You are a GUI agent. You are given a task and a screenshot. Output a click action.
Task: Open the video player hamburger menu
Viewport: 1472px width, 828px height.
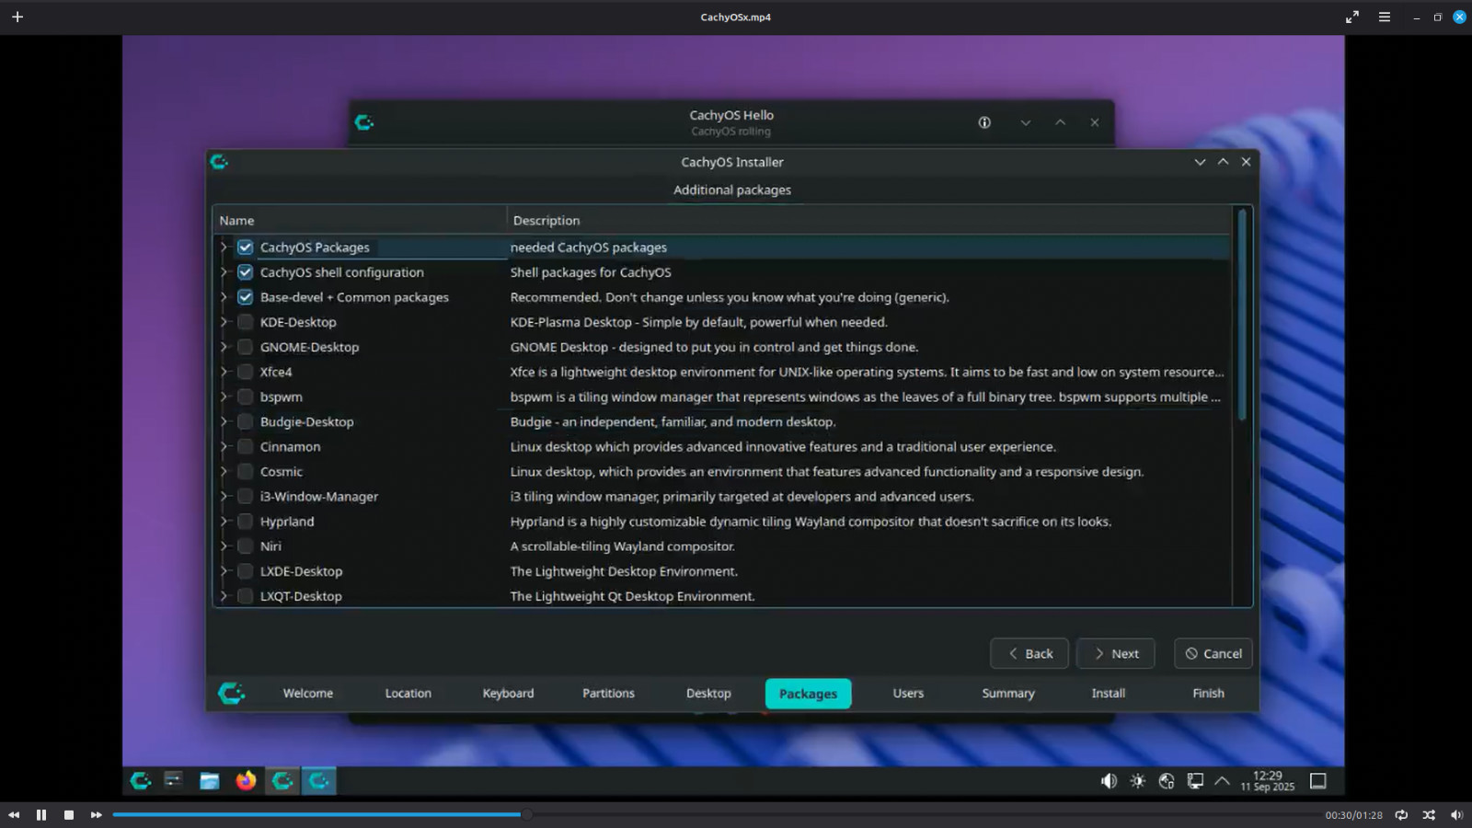[1384, 17]
